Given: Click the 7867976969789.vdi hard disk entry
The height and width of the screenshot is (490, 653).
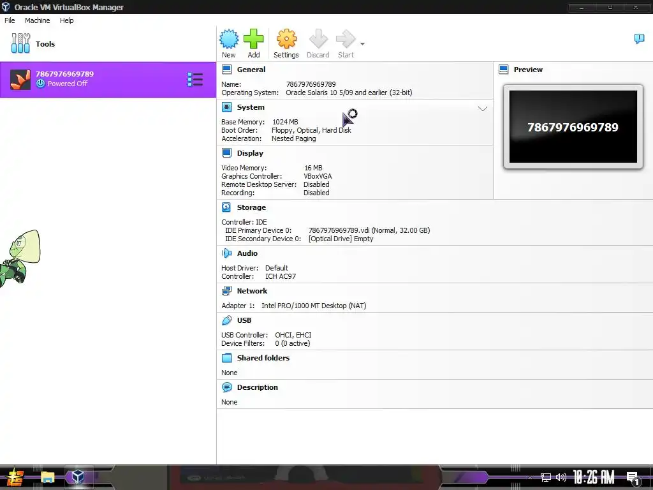Looking at the screenshot, I should [369, 230].
